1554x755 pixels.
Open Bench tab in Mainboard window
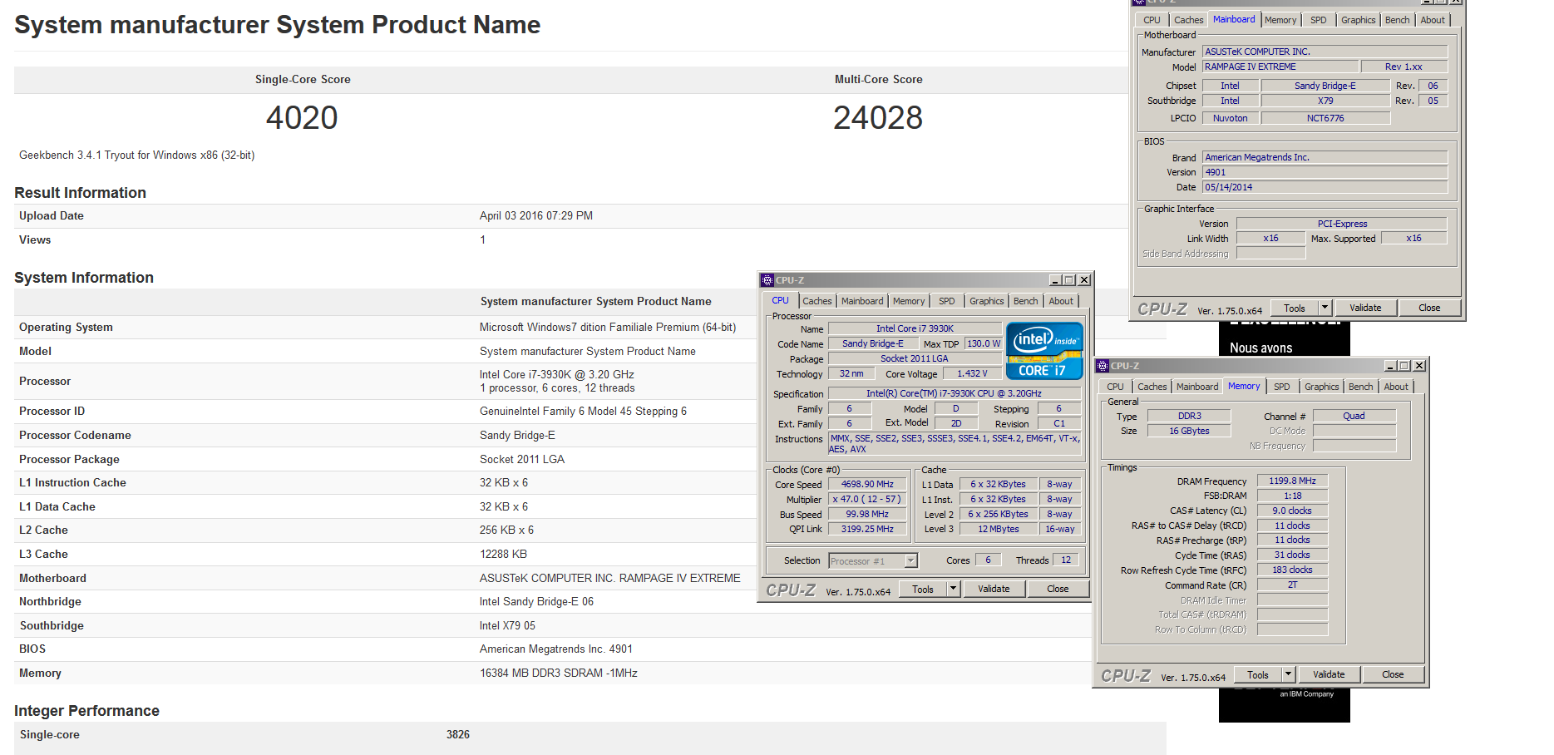coord(1398,20)
